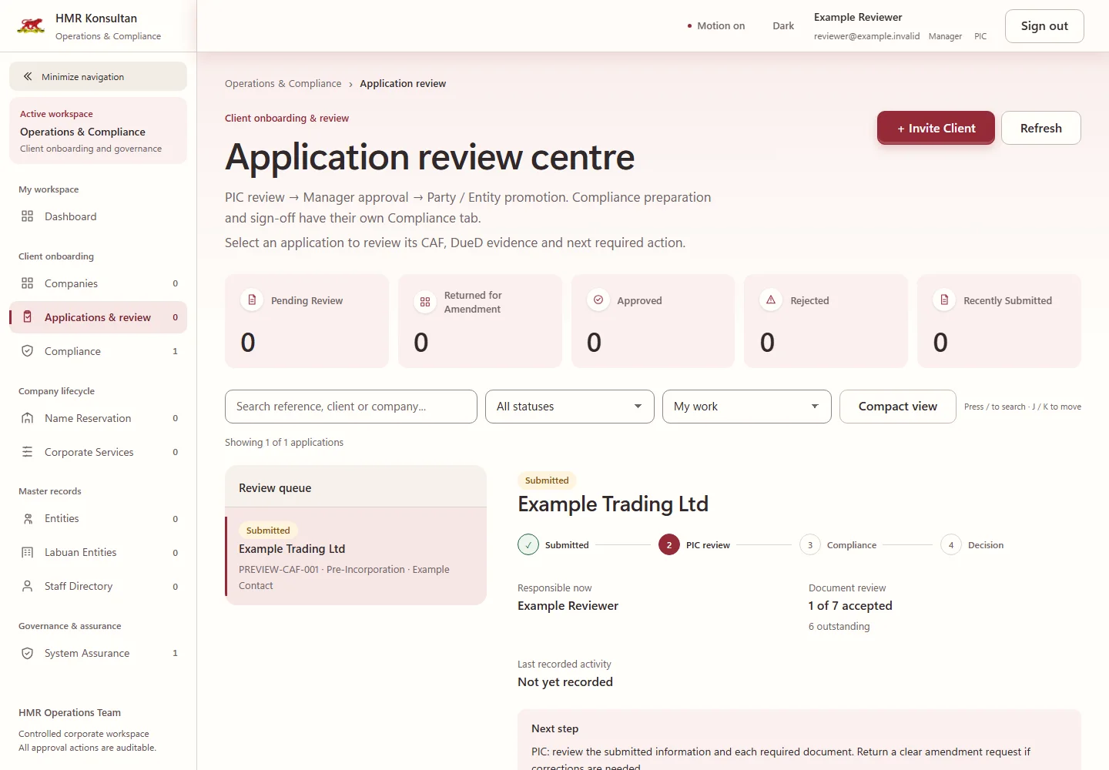The width and height of the screenshot is (1109, 770).
Task: Click Operations & Compliance breadcrumb link
Action: pos(283,83)
